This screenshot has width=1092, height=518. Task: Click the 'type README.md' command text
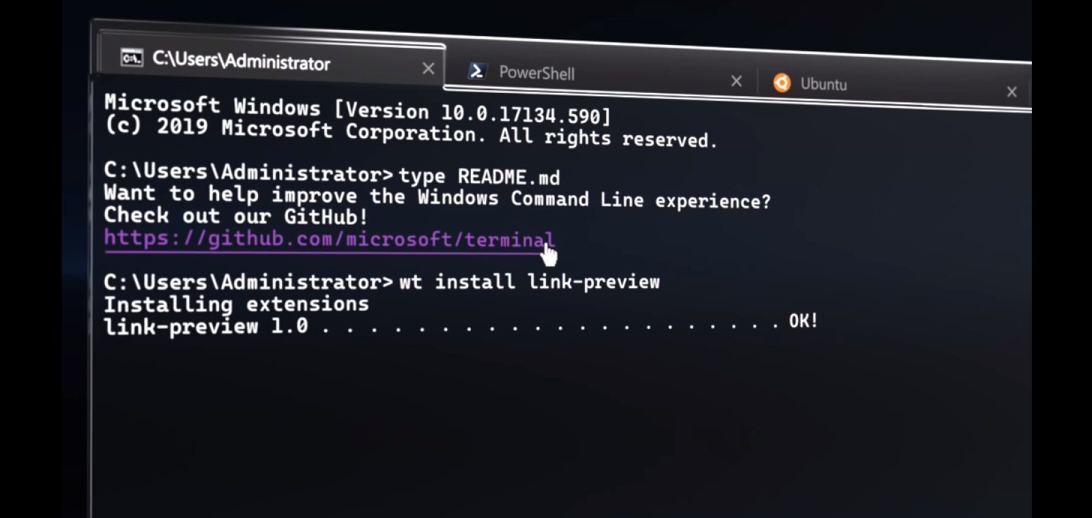[x=479, y=176]
